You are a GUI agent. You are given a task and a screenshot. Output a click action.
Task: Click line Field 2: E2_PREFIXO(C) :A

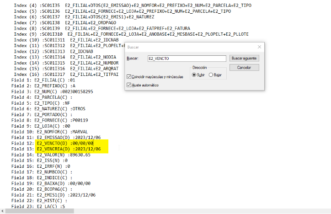pyautogui.click(x=43, y=86)
